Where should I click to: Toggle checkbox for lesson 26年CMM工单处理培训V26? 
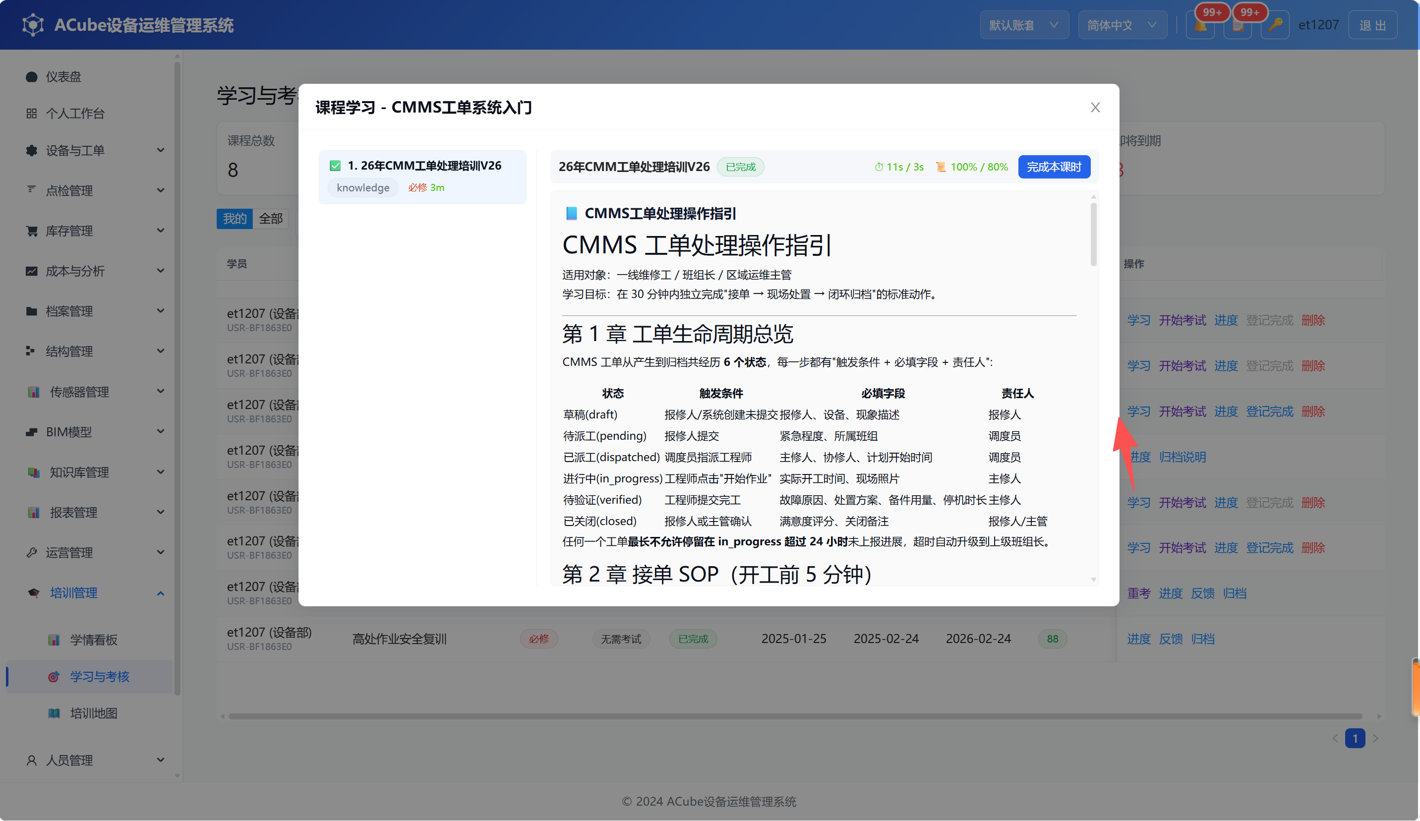tap(335, 166)
